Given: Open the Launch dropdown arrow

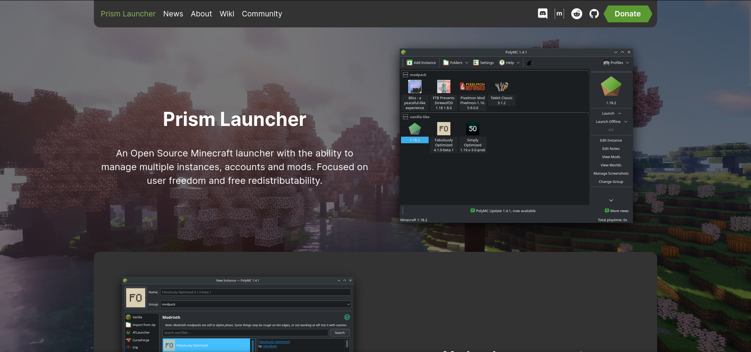Looking at the screenshot, I should coord(620,113).
